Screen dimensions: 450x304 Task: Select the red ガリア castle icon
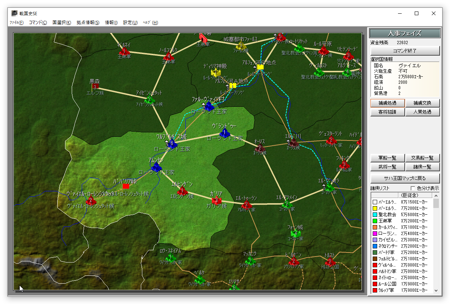coord(217,201)
